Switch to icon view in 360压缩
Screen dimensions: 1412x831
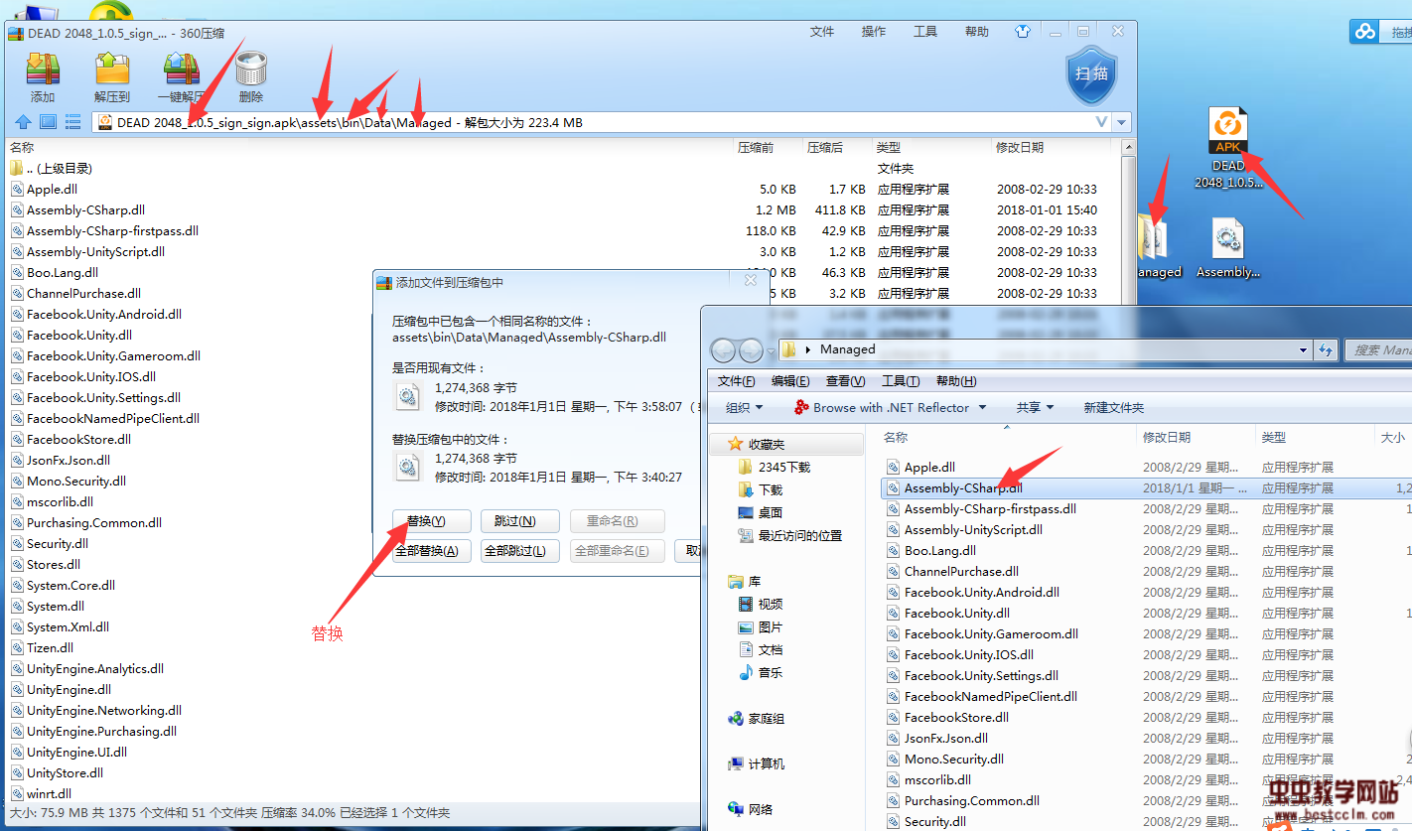click(48, 122)
